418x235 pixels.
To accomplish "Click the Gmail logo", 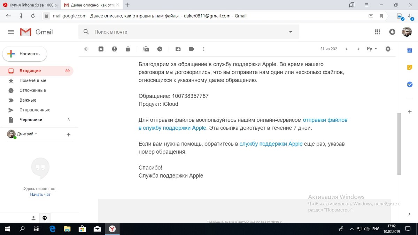I will tap(37, 32).
